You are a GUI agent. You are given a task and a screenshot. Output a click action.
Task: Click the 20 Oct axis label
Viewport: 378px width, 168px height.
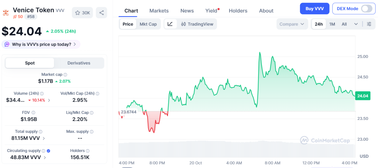[196, 163]
